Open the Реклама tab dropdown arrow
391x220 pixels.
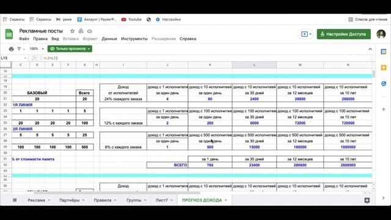click(49, 200)
